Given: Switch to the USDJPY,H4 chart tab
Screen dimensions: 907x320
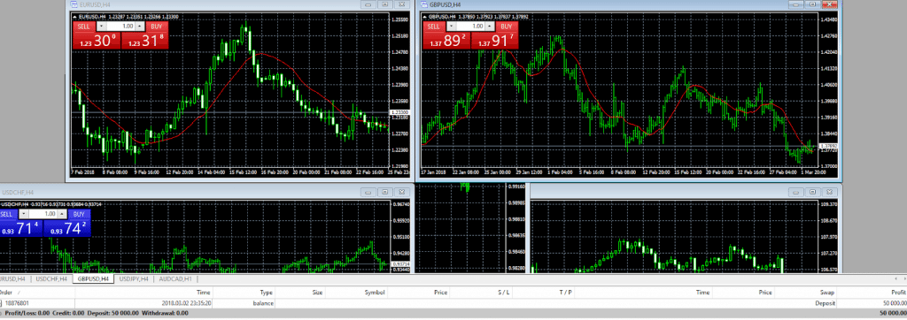Looking at the screenshot, I should pos(135,279).
